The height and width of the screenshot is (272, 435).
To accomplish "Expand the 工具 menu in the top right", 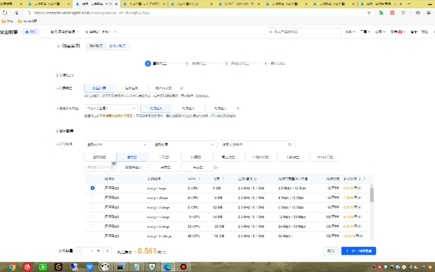I will pyautogui.click(x=365, y=32).
